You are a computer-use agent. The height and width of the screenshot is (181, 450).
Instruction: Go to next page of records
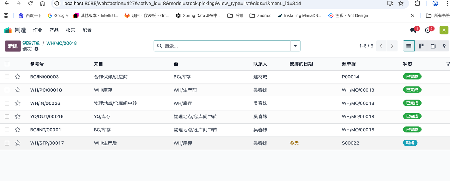point(392,46)
